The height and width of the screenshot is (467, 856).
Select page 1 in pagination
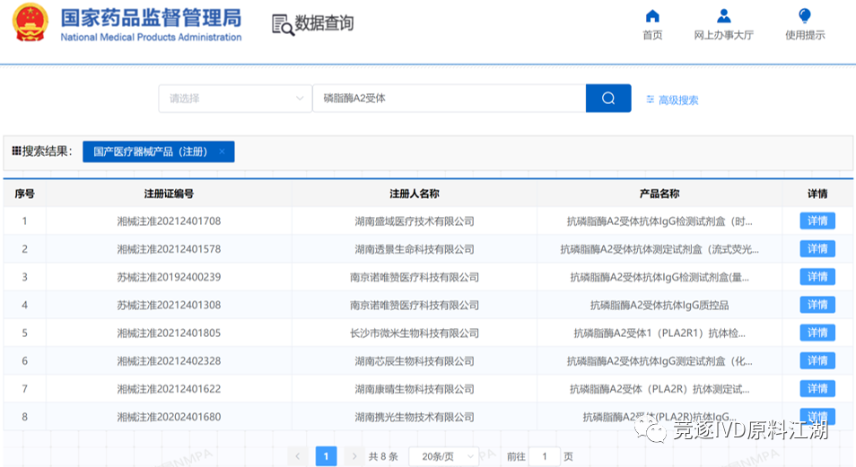326,456
